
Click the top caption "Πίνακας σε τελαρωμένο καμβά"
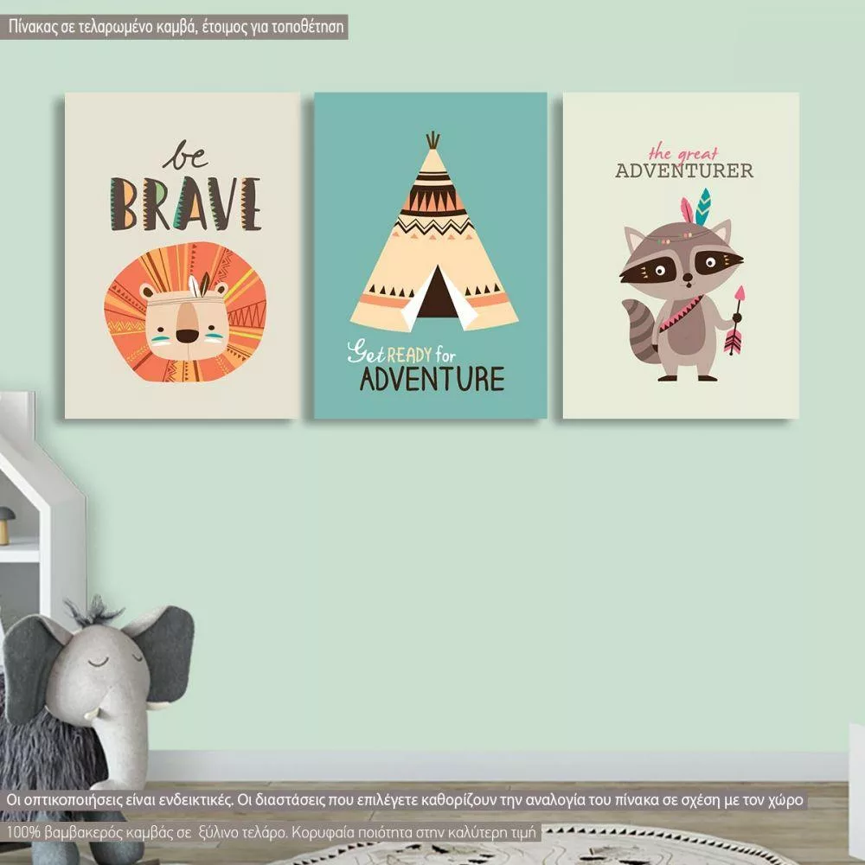[x=177, y=27]
